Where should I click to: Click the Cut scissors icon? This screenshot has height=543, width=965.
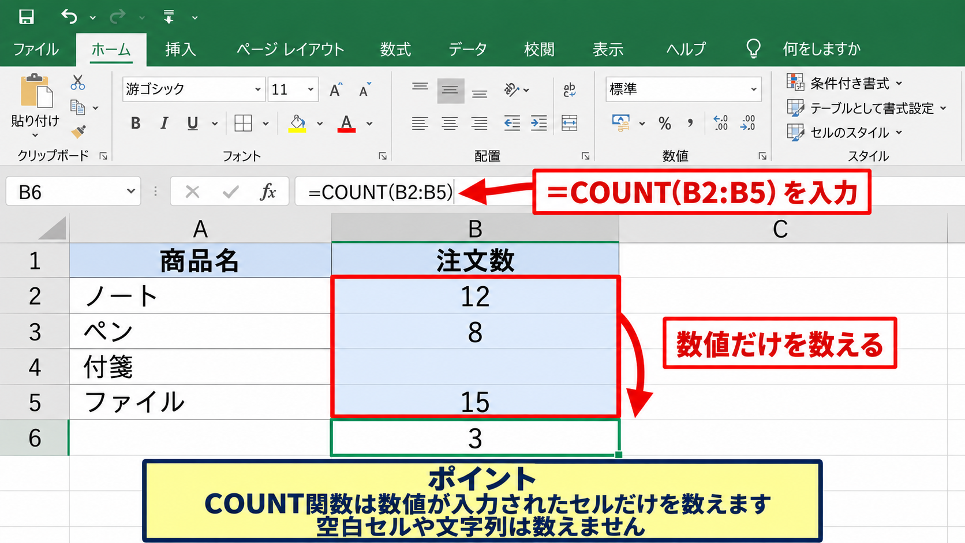78,83
